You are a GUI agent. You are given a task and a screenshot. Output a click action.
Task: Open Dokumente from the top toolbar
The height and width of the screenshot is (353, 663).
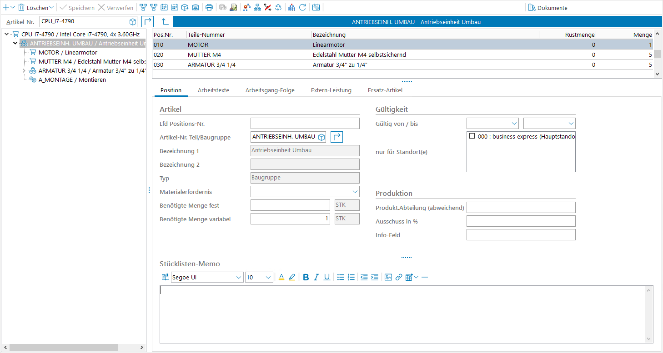click(547, 8)
